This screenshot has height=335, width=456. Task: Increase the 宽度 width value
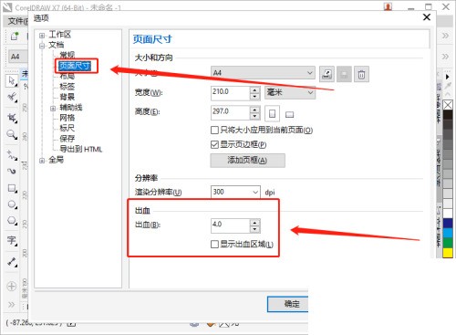(254, 89)
